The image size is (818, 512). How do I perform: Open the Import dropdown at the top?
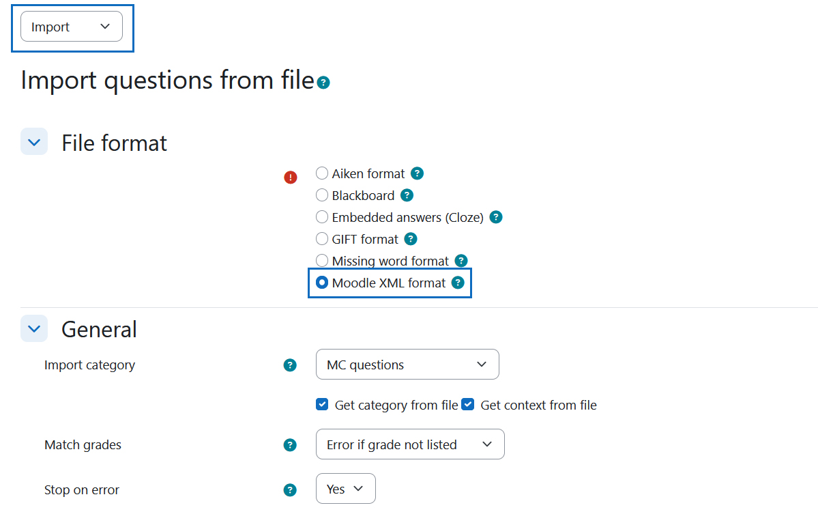click(72, 27)
